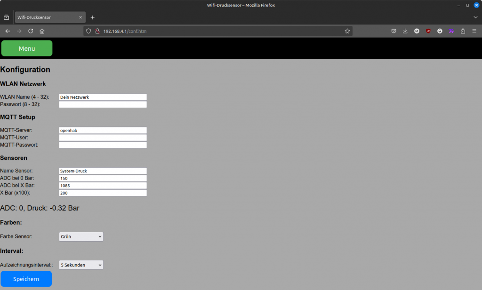Go to the Firefox home page icon
Image resolution: width=482 pixels, height=290 pixels.
pyautogui.click(x=42, y=31)
